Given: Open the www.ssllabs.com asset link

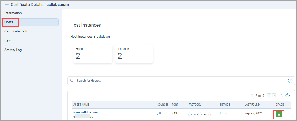Looking at the screenshot, I should tap(86, 112).
